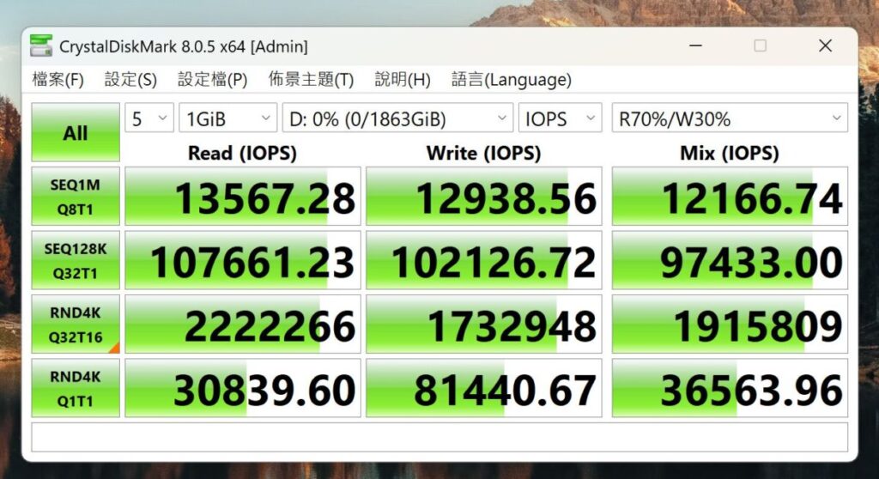Viewport: 879px width, 479px height.
Task: Open the 說明(H) menu
Action: tap(403, 80)
